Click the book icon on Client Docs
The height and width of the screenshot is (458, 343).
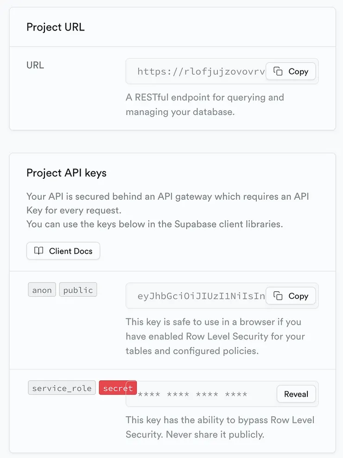click(39, 251)
